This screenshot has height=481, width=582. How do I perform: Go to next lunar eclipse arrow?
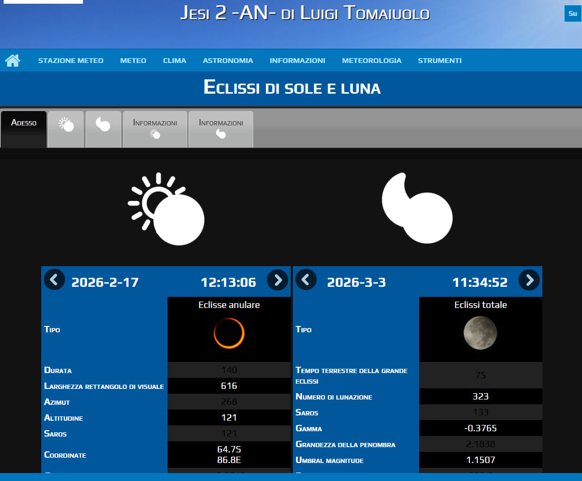tap(529, 280)
